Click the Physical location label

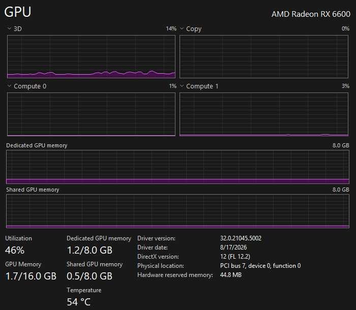[x=161, y=266]
